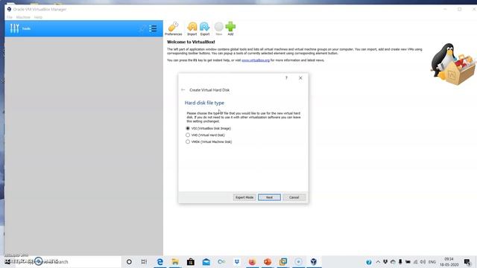Click the Cancel button in dialog
The height and width of the screenshot is (268, 477).
tap(294, 197)
